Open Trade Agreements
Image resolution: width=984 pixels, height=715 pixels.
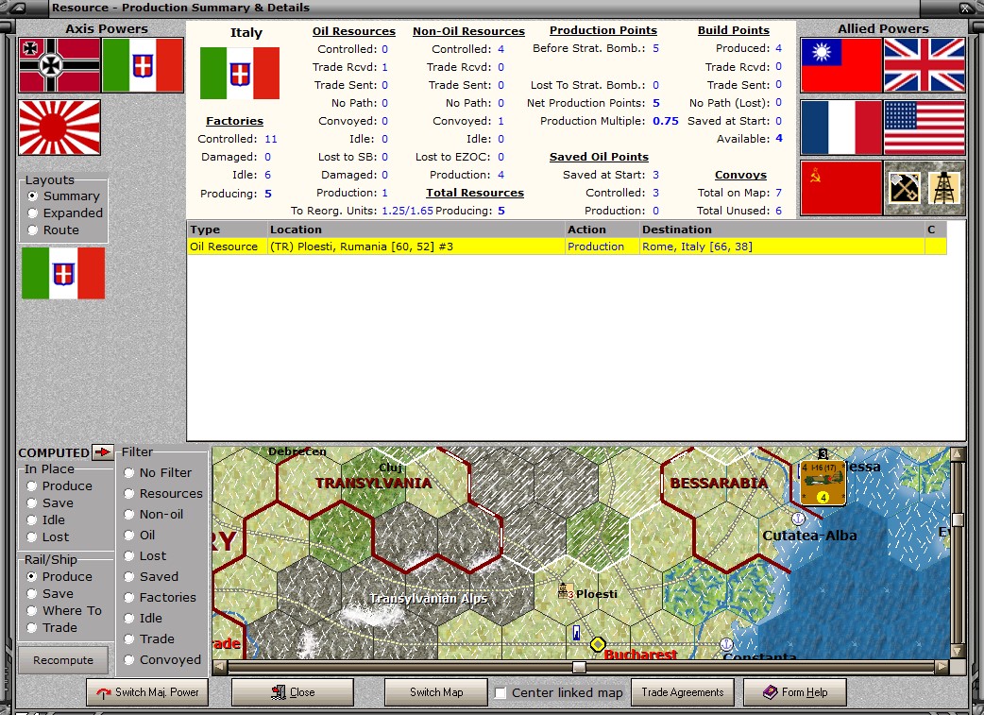(x=682, y=691)
